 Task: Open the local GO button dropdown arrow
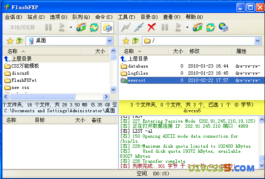point(71,27)
